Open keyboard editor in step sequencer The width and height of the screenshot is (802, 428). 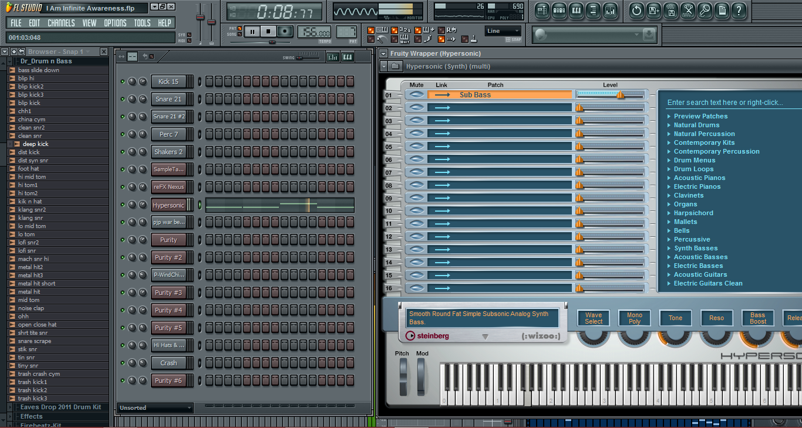coord(347,57)
